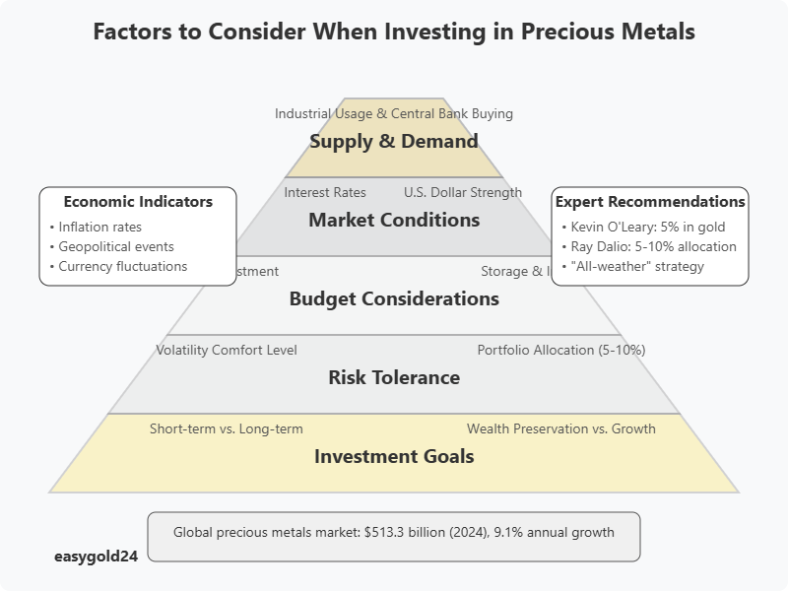This screenshot has width=788, height=591.
Task: Click the Market Conditions tier heading
Action: 394,220
